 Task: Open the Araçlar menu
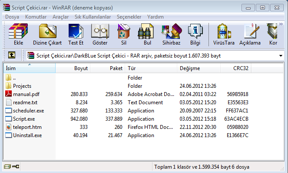tap(61, 17)
